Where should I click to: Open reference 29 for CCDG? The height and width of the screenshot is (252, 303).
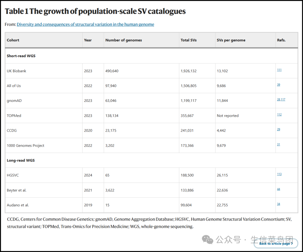click(x=279, y=129)
